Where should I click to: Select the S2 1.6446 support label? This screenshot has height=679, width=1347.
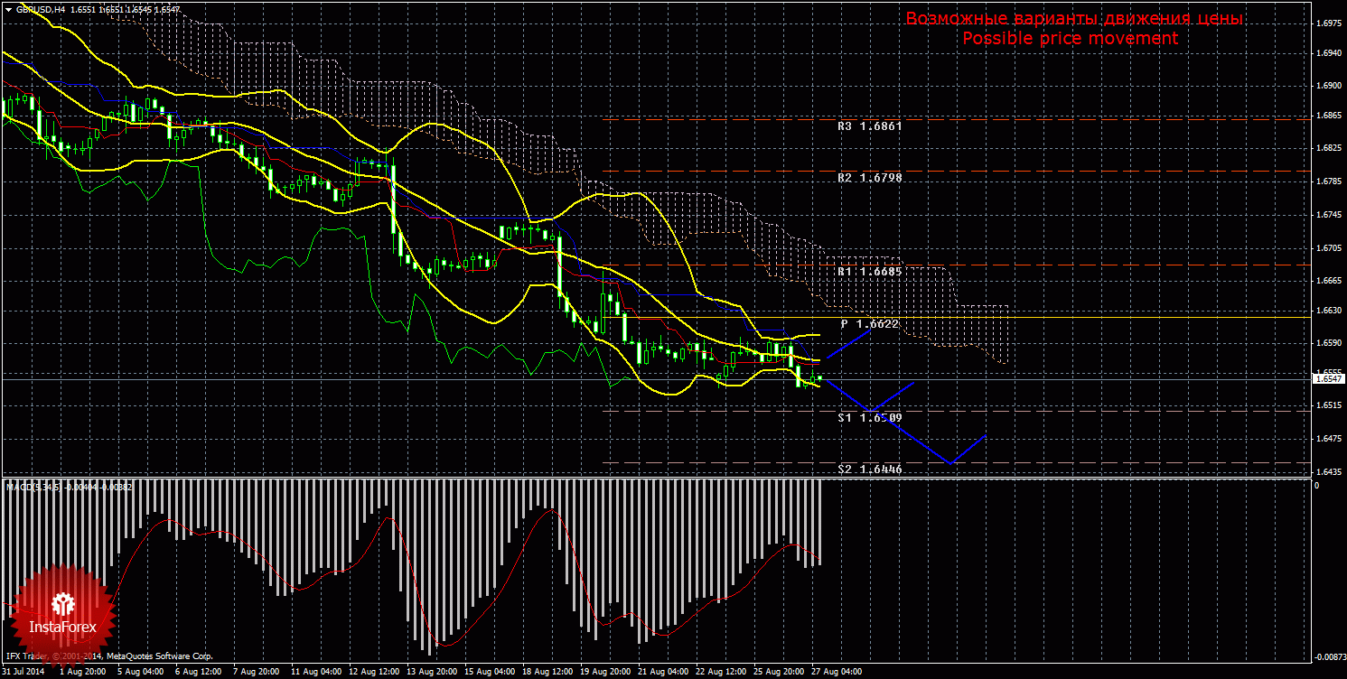coord(869,470)
